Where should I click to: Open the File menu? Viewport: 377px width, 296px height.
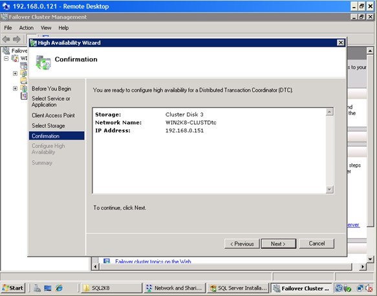click(8, 28)
